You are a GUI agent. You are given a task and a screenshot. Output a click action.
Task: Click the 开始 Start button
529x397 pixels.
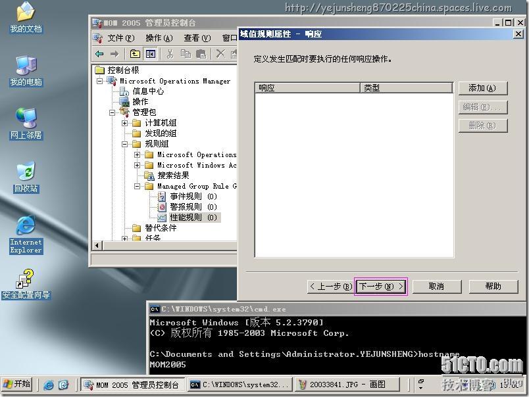tap(17, 384)
